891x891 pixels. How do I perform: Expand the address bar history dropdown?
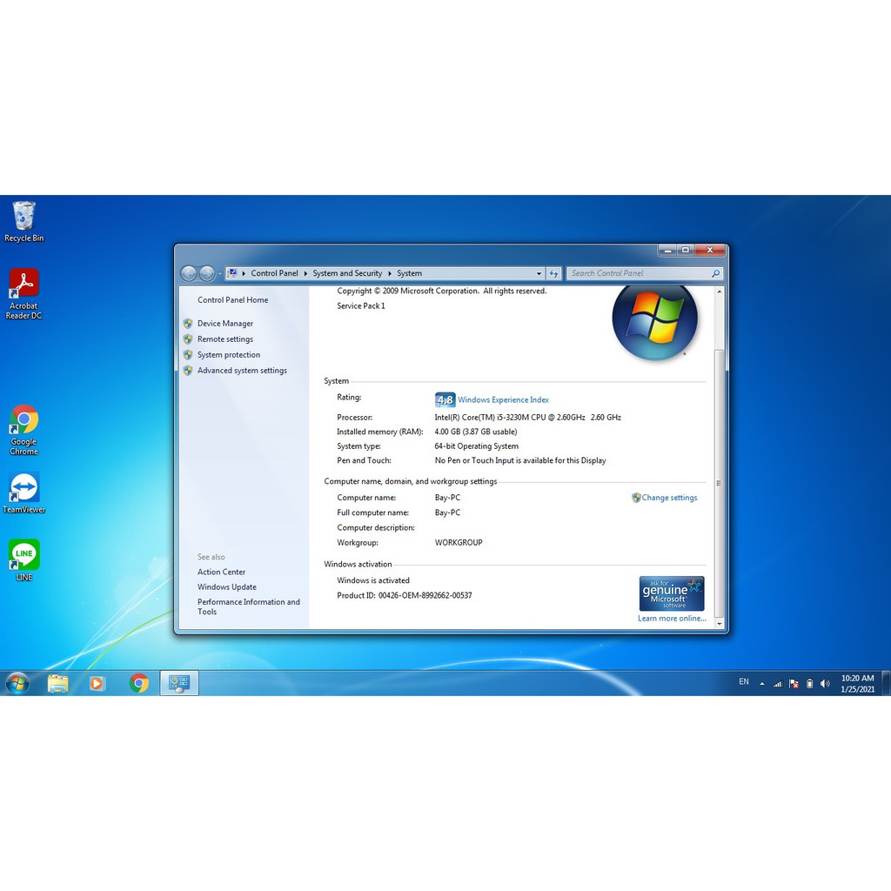(539, 273)
